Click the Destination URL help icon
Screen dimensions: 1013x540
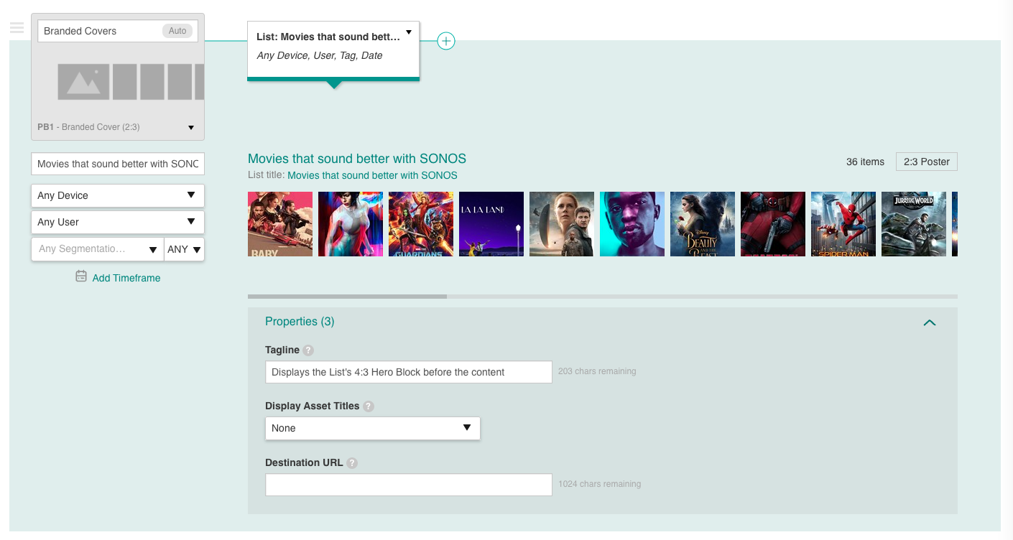pyautogui.click(x=352, y=463)
